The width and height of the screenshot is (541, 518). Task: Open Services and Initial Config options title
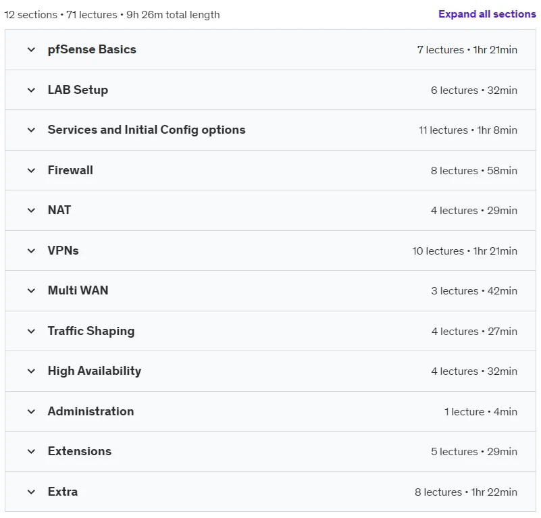[147, 130]
